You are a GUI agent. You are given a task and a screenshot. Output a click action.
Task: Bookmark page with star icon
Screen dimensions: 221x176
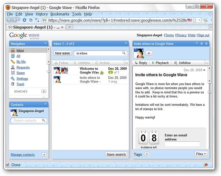[x=194, y=20]
